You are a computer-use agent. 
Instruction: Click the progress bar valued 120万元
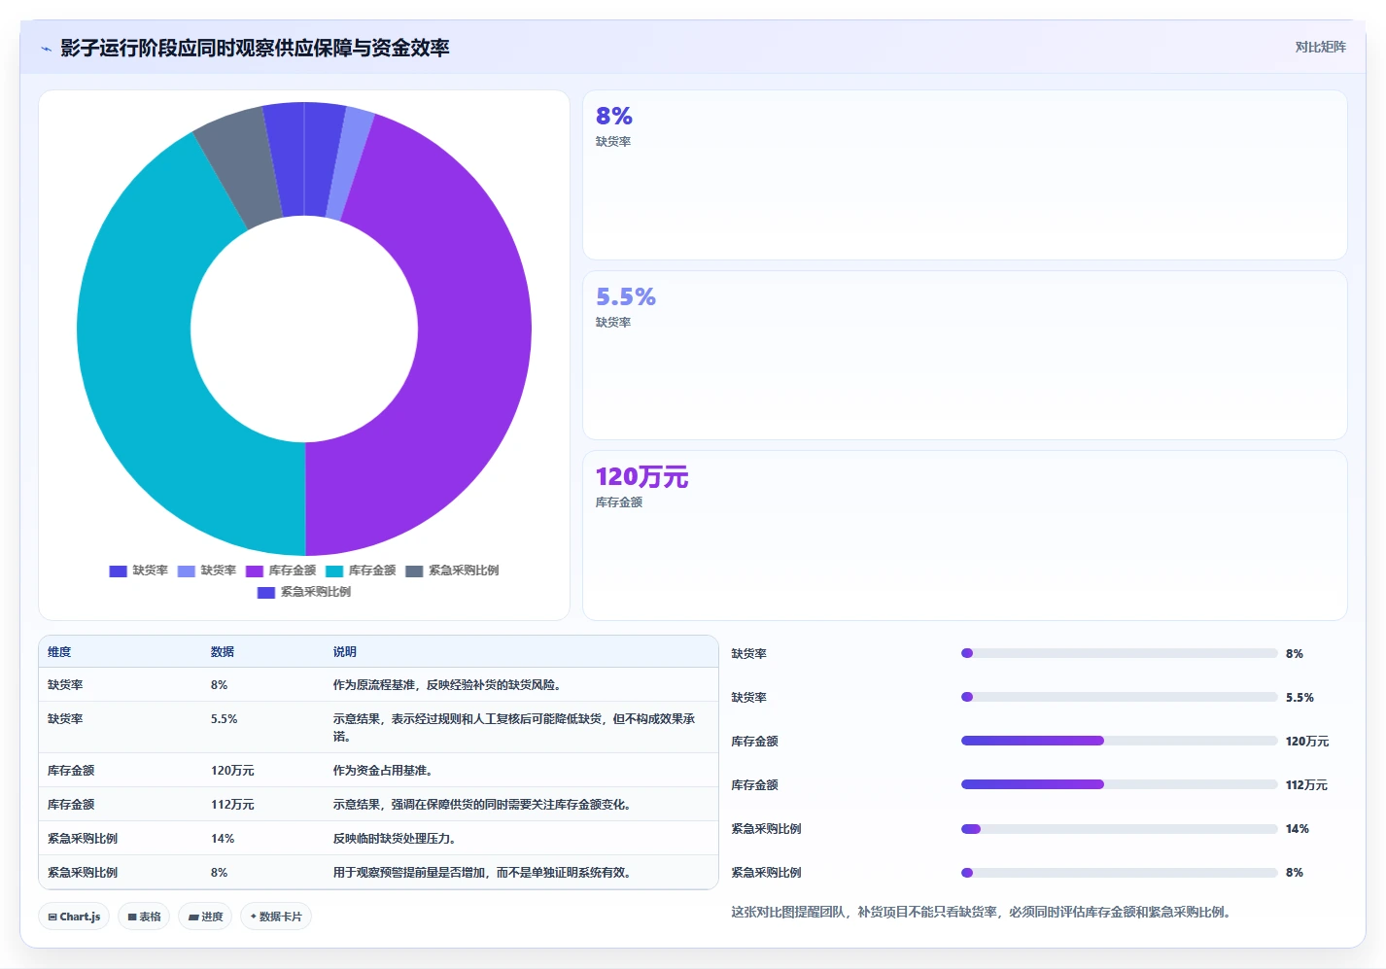[x=1119, y=741]
